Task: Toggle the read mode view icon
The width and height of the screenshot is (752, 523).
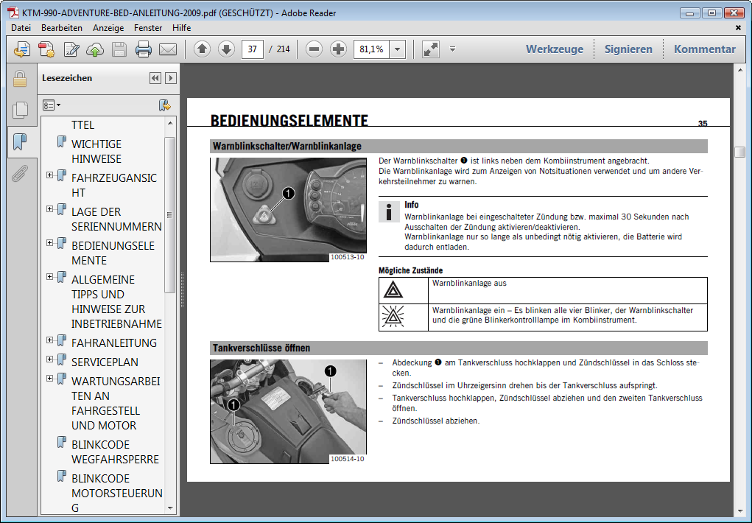Action: tap(431, 49)
